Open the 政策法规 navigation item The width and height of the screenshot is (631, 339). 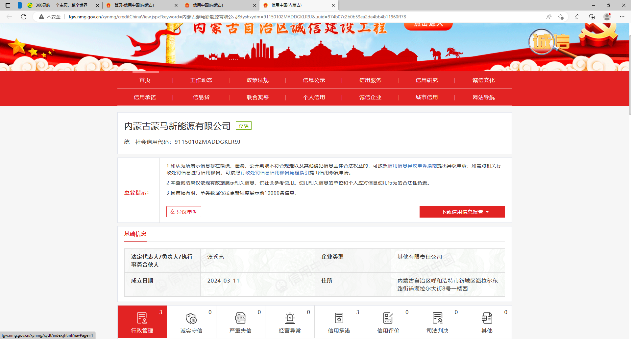click(x=258, y=80)
